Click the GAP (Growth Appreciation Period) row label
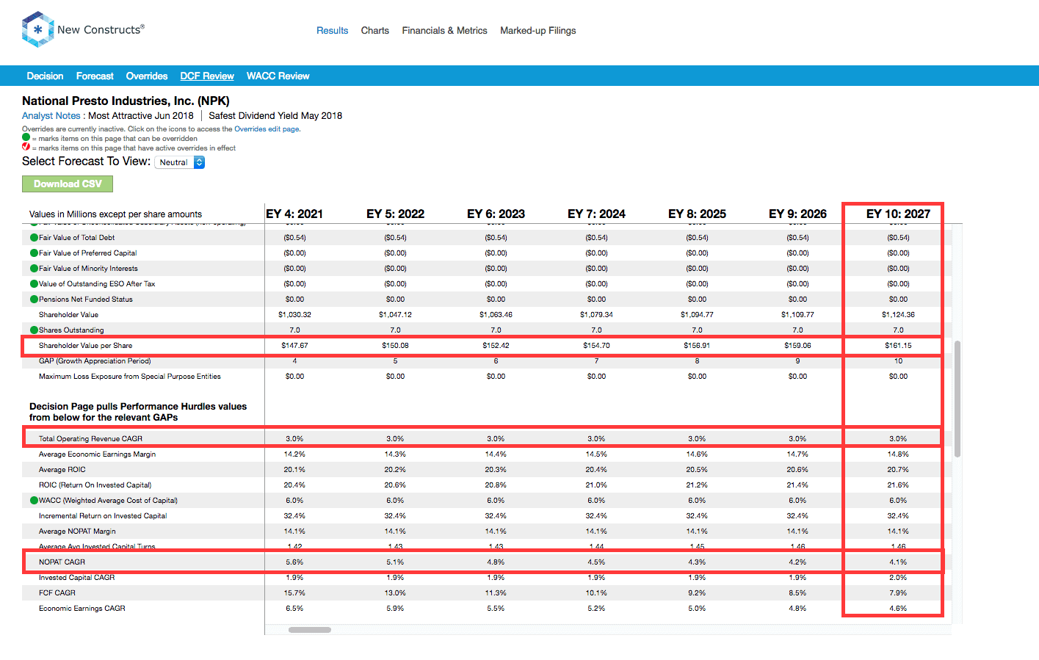 pos(95,360)
